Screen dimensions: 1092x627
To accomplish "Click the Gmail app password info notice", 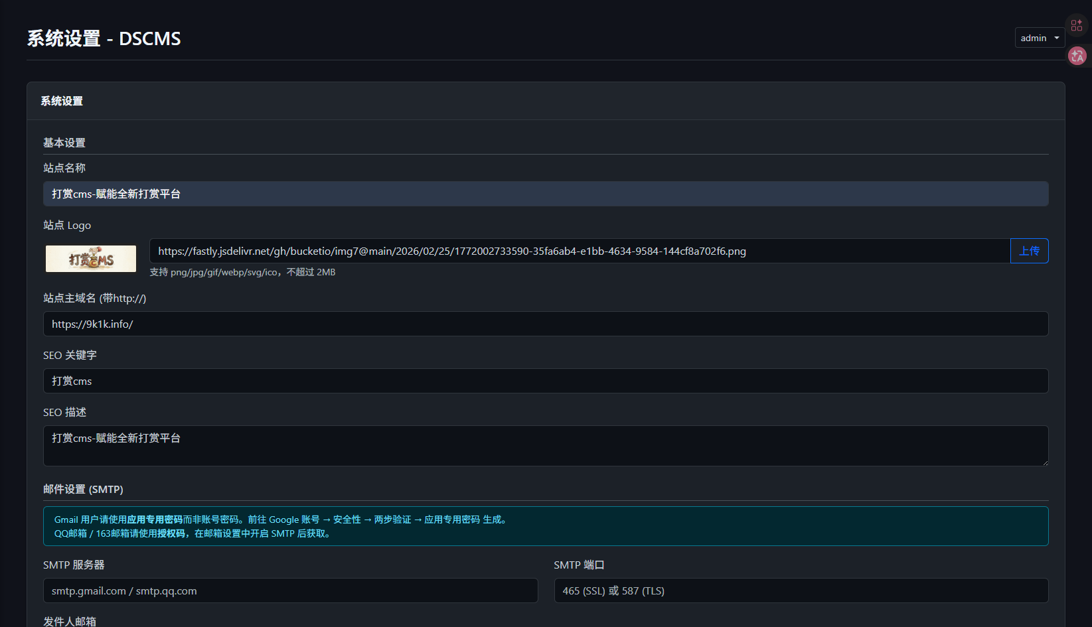I will pyautogui.click(x=545, y=526).
